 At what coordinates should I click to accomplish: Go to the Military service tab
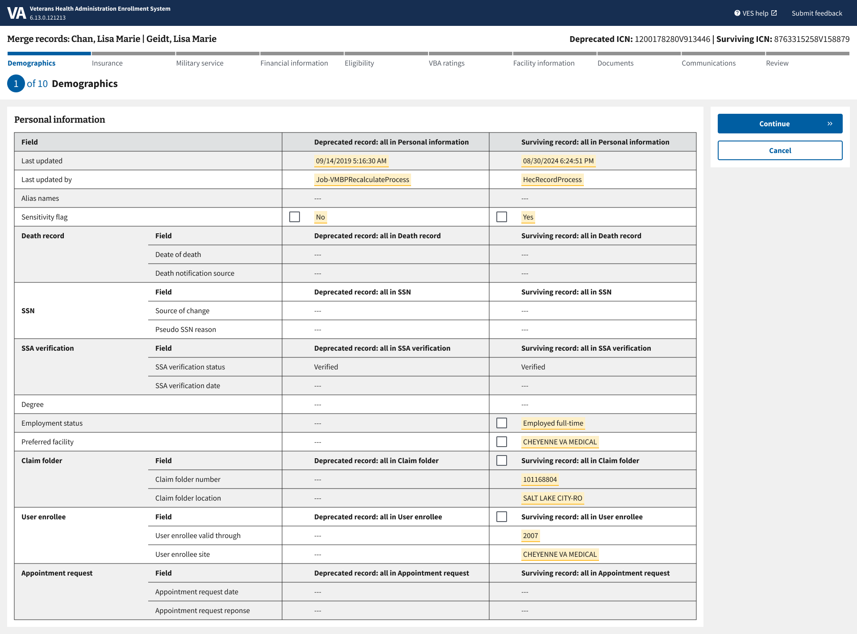pos(200,63)
